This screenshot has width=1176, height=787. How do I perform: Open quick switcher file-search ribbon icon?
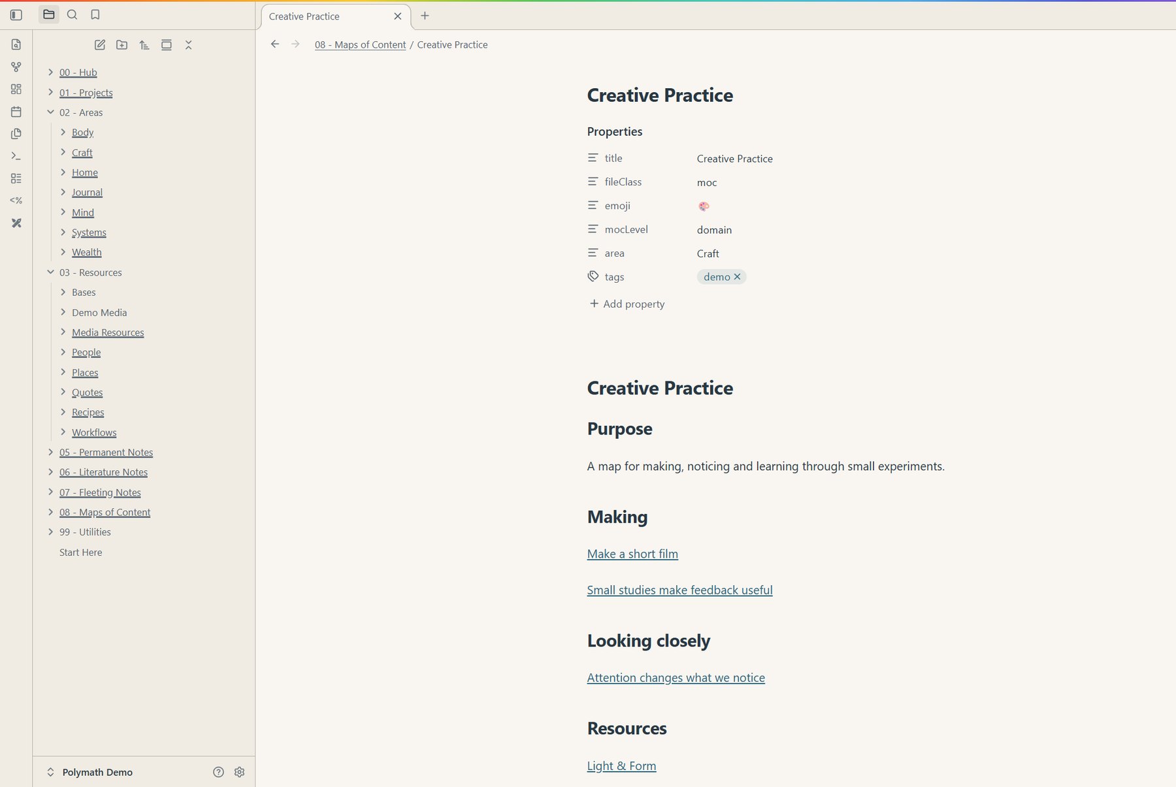(16, 44)
